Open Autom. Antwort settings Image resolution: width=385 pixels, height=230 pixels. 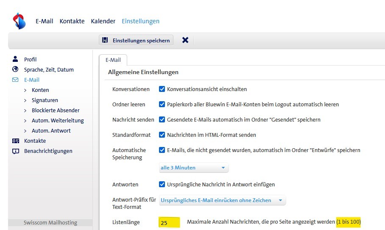51,130
